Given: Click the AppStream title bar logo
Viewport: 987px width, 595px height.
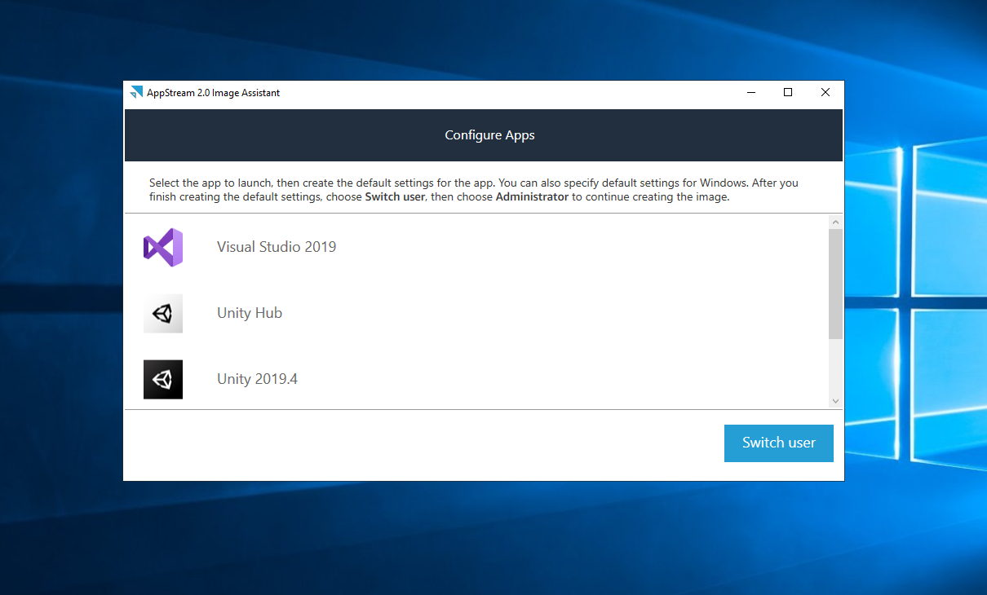Looking at the screenshot, I should [136, 93].
